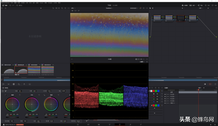Toggle the green channel button in curves
Viewport: 218px width, 126px height.
156,91
